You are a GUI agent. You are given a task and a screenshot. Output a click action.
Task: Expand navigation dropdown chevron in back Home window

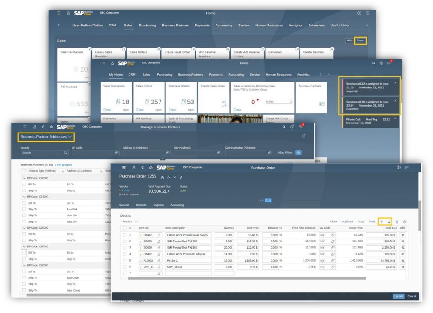[367, 25]
